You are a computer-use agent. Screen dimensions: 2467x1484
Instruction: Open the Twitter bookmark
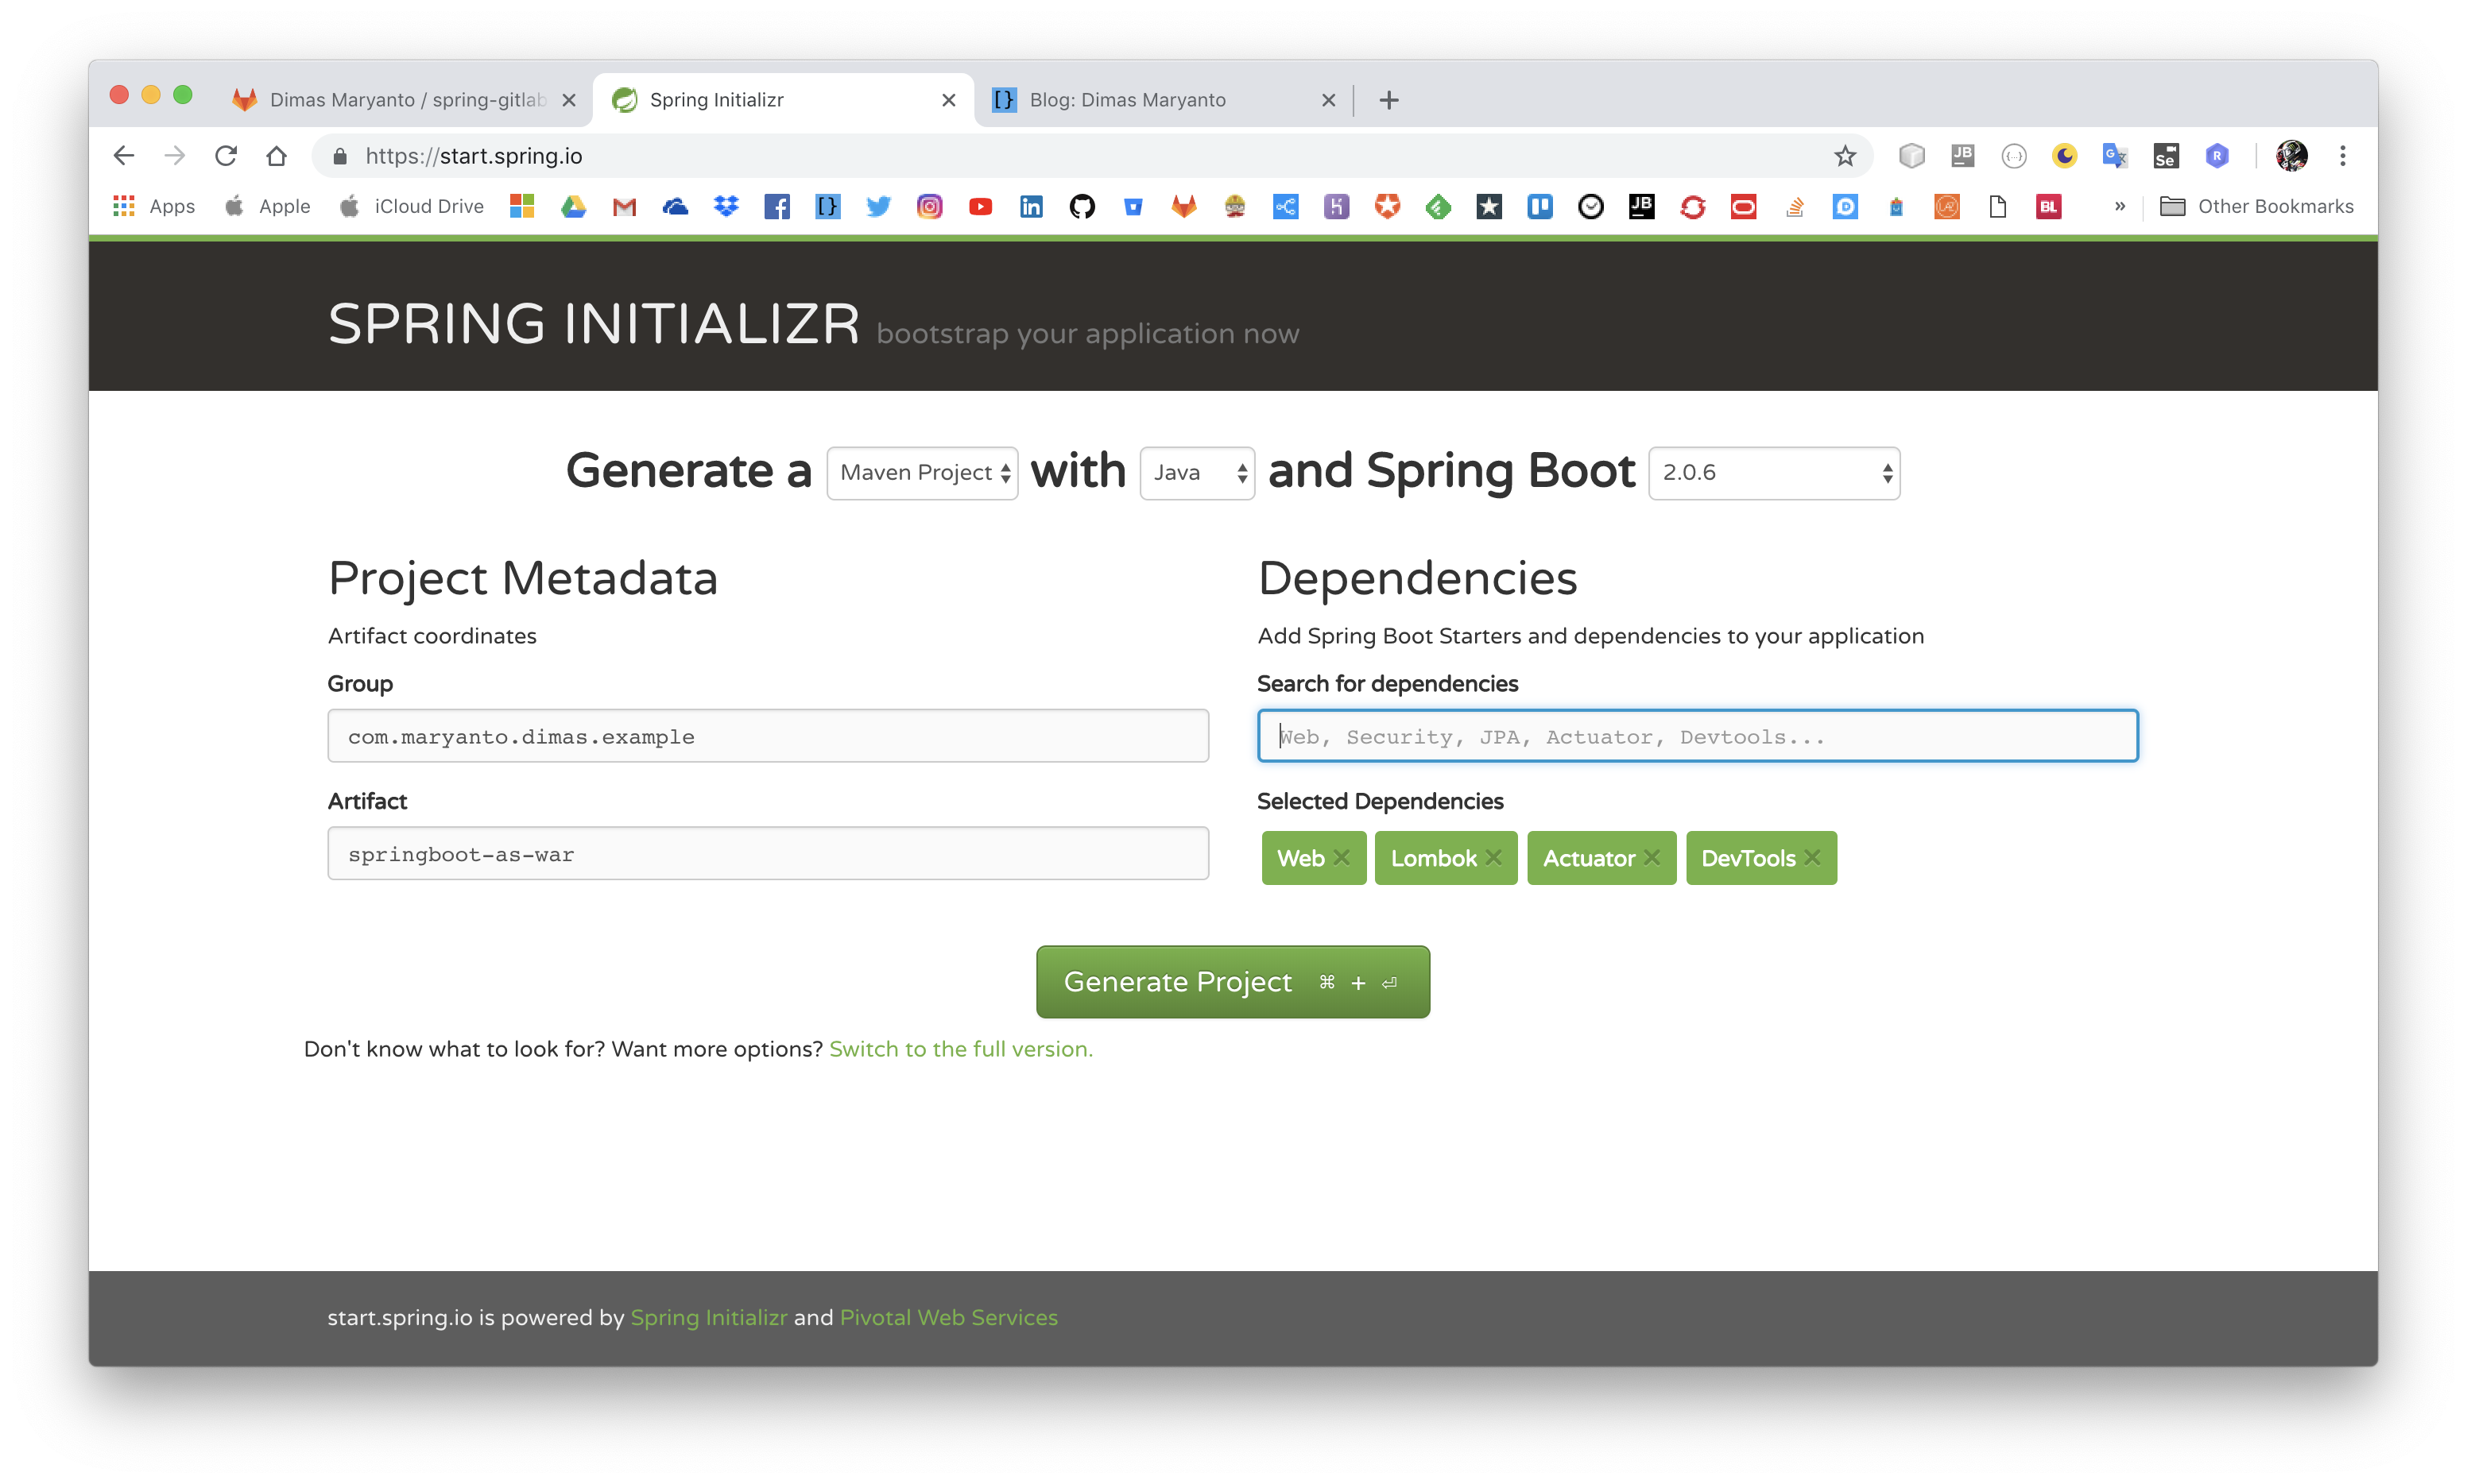point(878,207)
